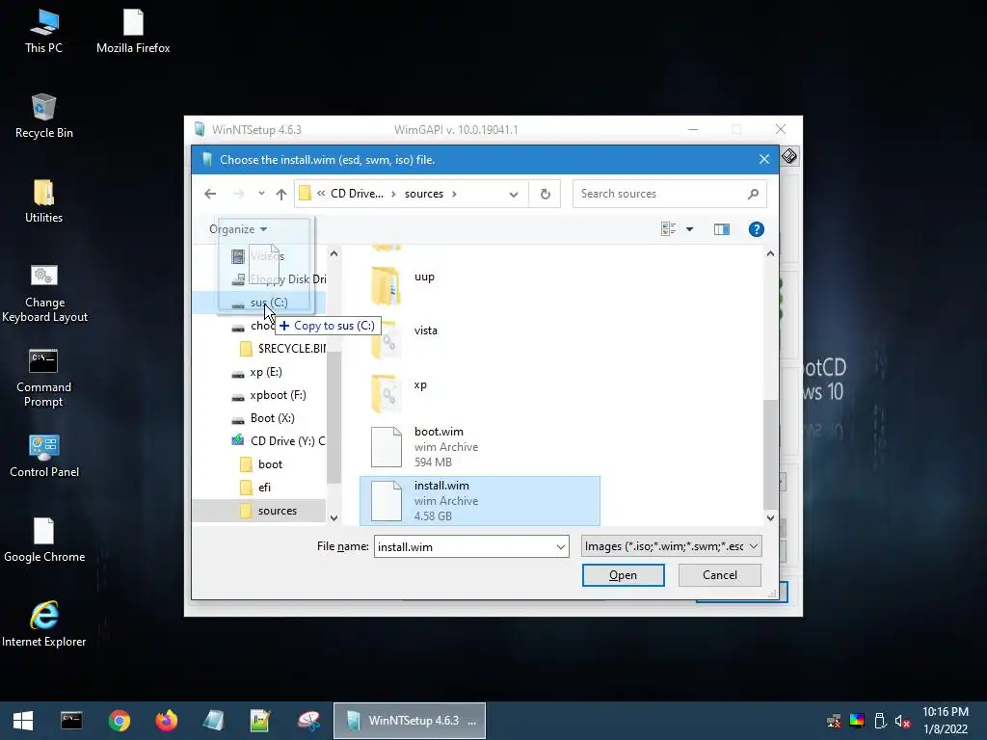Click the taskbar clock and date
The height and width of the screenshot is (740, 987).
[946, 721]
